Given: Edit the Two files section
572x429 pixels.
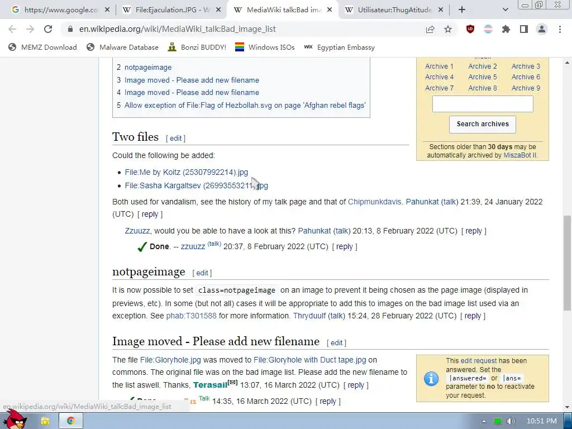Looking at the screenshot, I should pyautogui.click(x=175, y=139).
